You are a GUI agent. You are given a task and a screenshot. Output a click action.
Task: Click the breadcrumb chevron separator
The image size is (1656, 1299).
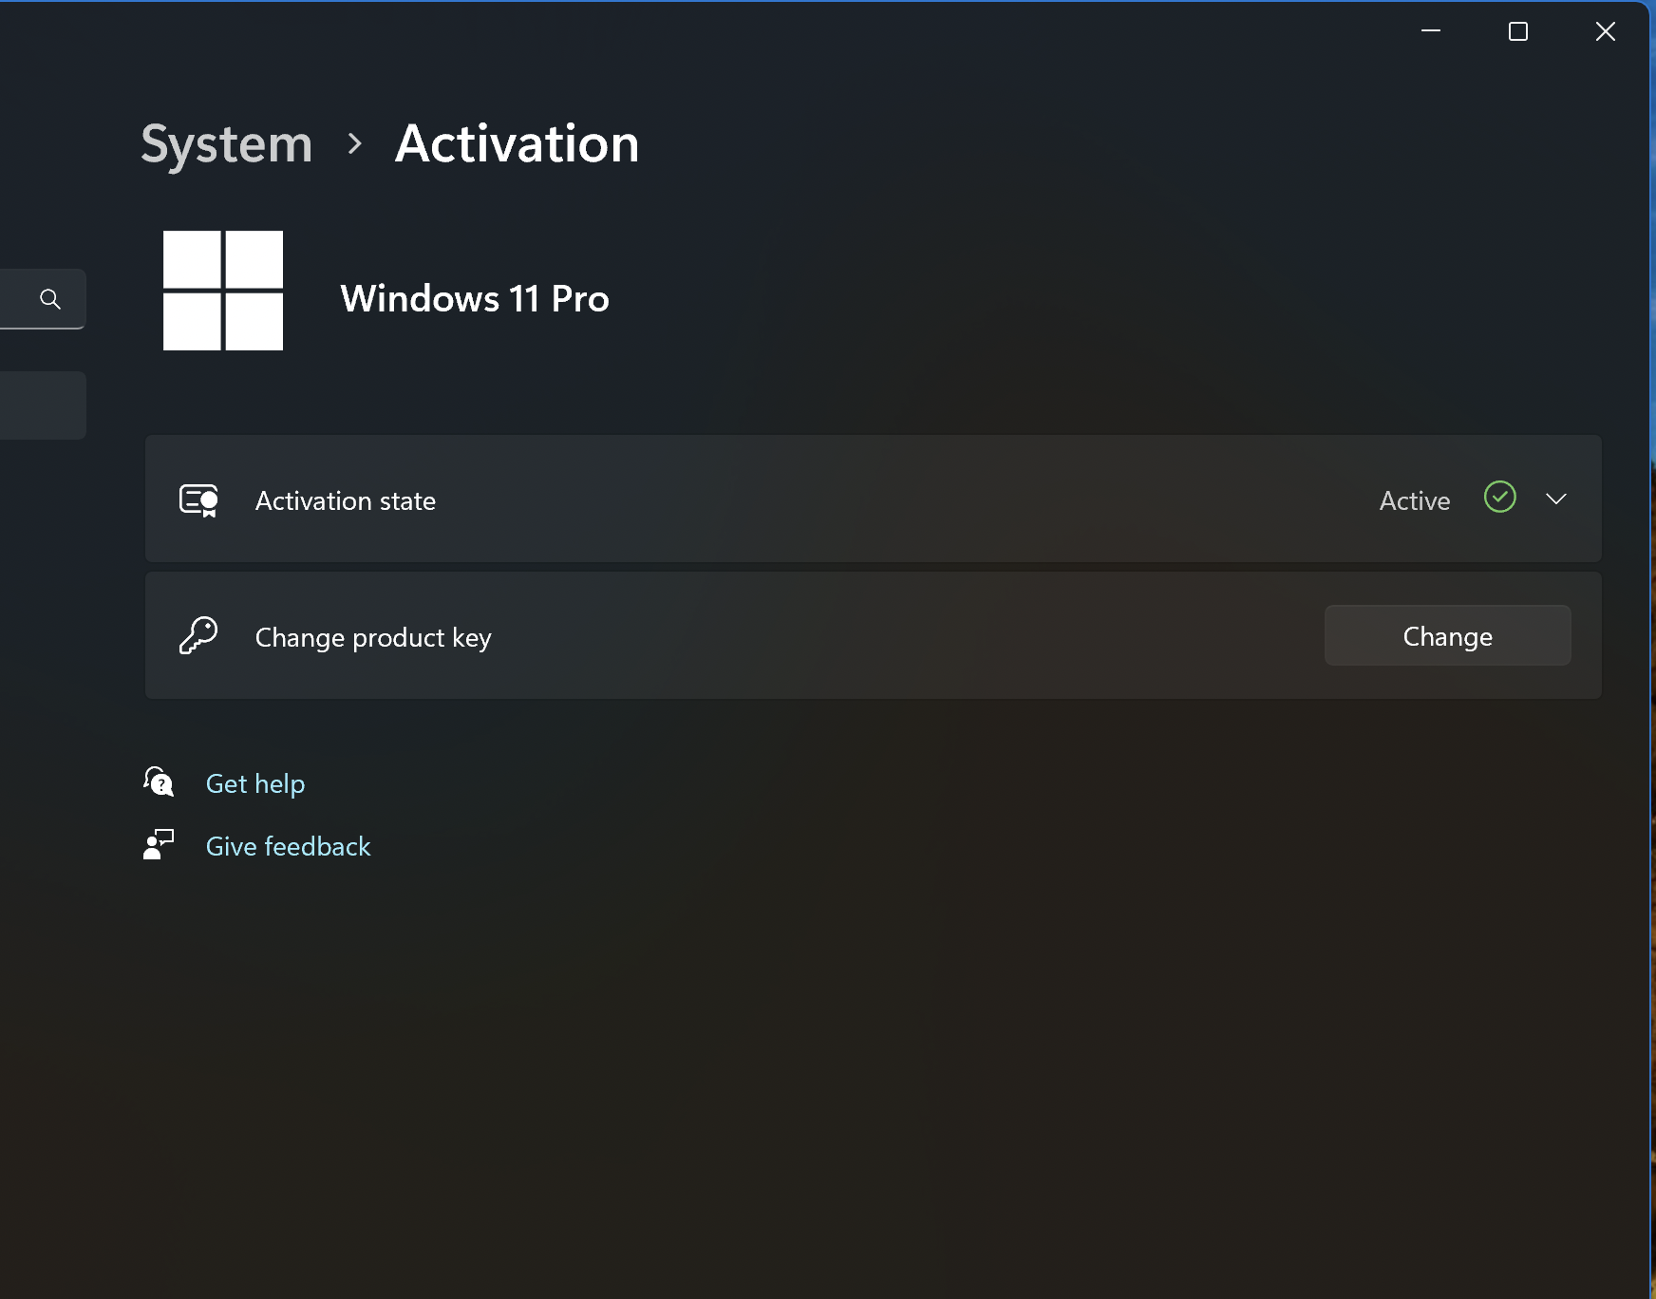(x=354, y=144)
